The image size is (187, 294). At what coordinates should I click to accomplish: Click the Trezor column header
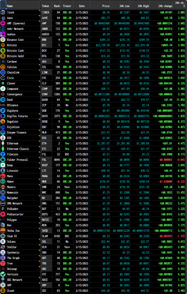[x=67, y=6]
